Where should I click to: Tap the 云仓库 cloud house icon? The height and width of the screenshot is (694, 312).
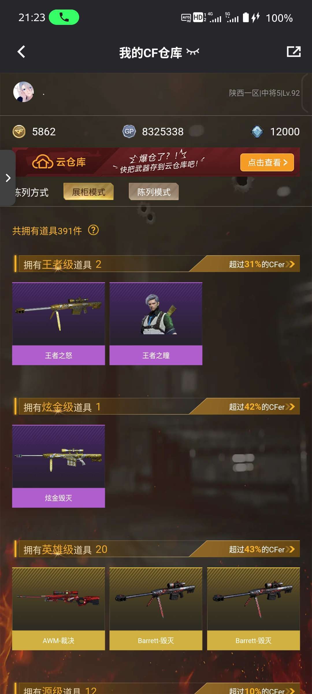42,162
